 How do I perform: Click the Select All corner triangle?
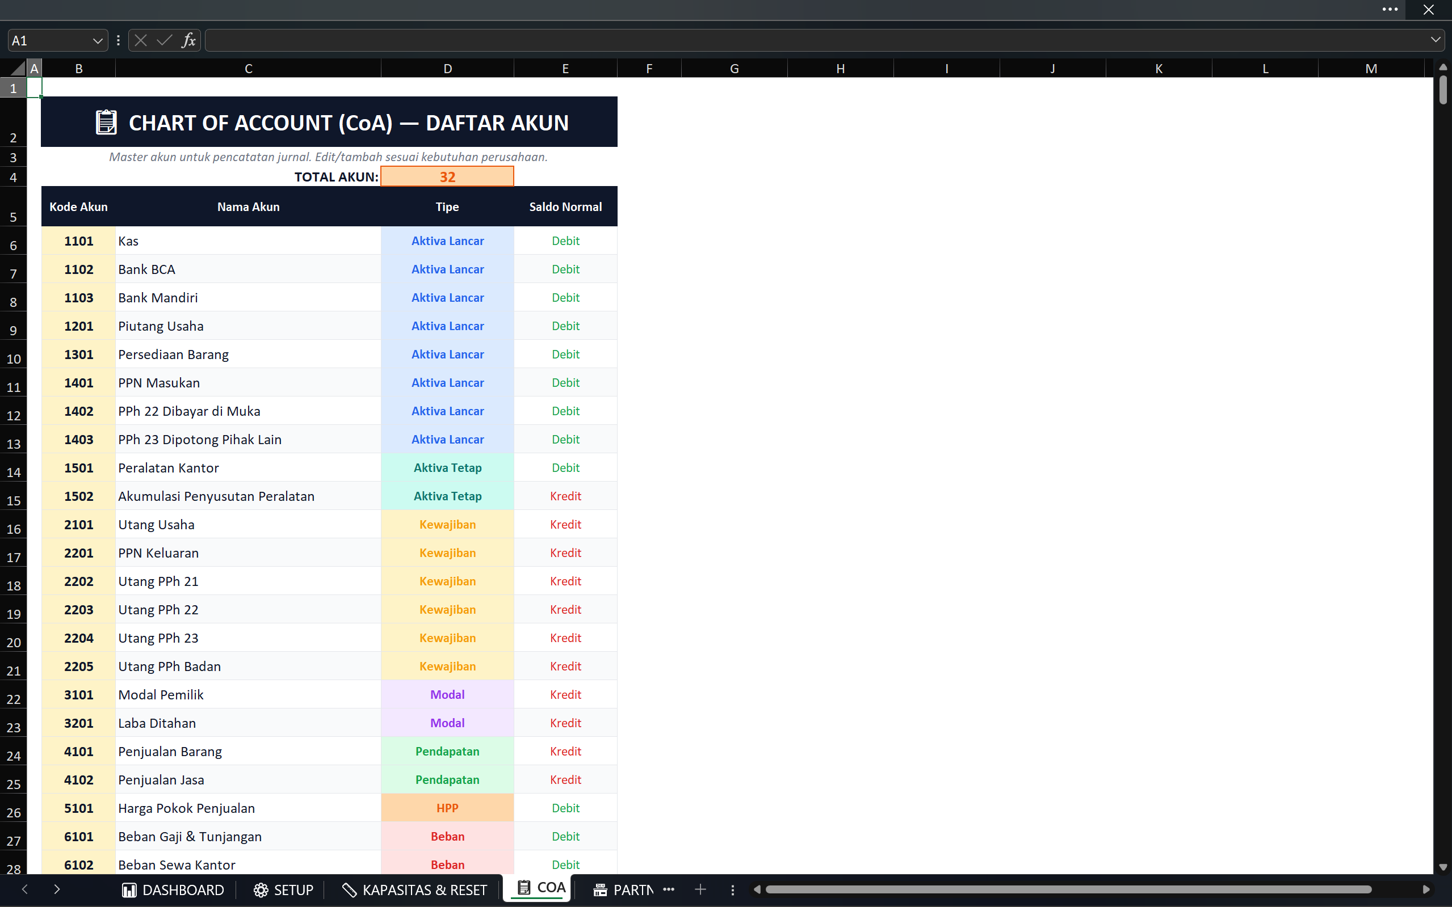(18, 69)
